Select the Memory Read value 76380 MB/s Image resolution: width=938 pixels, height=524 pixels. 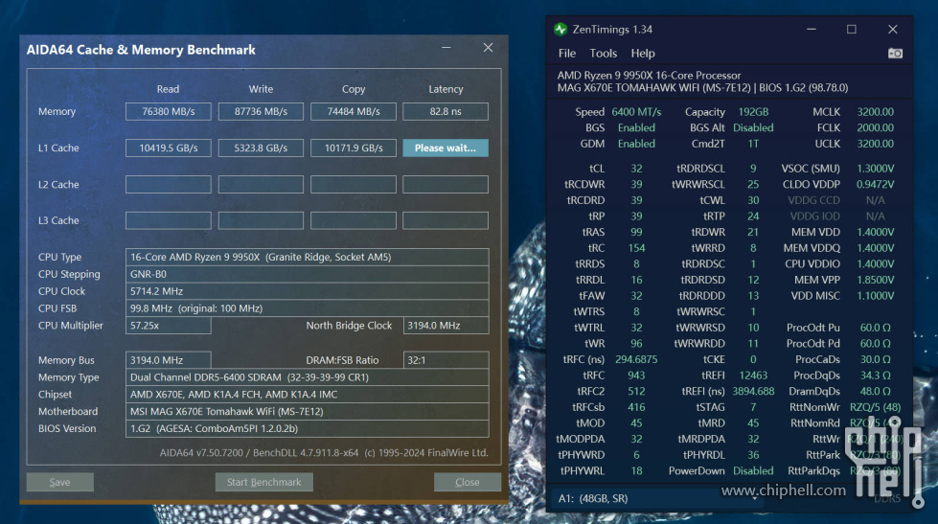point(168,111)
